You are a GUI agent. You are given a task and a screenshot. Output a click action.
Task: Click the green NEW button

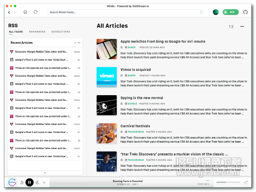(231, 12)
